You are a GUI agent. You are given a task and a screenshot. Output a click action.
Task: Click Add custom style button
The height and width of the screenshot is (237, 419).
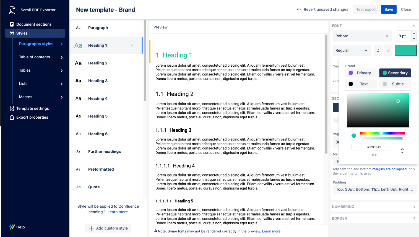(108, 228)
